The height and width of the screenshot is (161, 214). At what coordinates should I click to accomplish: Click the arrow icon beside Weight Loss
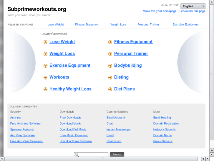pyautogui.click(x=45, y=54)
